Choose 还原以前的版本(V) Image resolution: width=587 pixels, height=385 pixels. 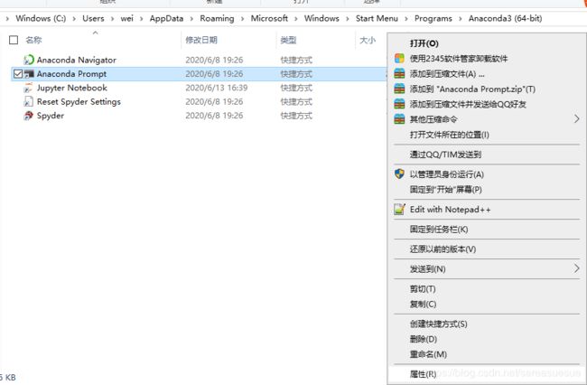coord(443,249)
